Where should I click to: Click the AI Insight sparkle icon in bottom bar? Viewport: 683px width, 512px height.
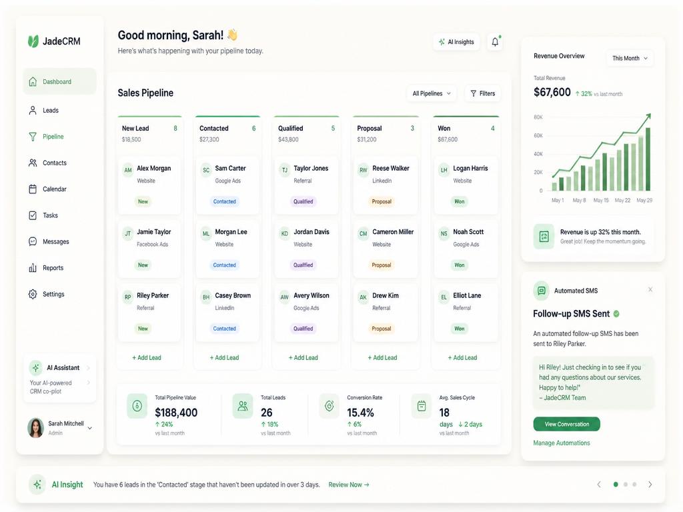[37, 484]
